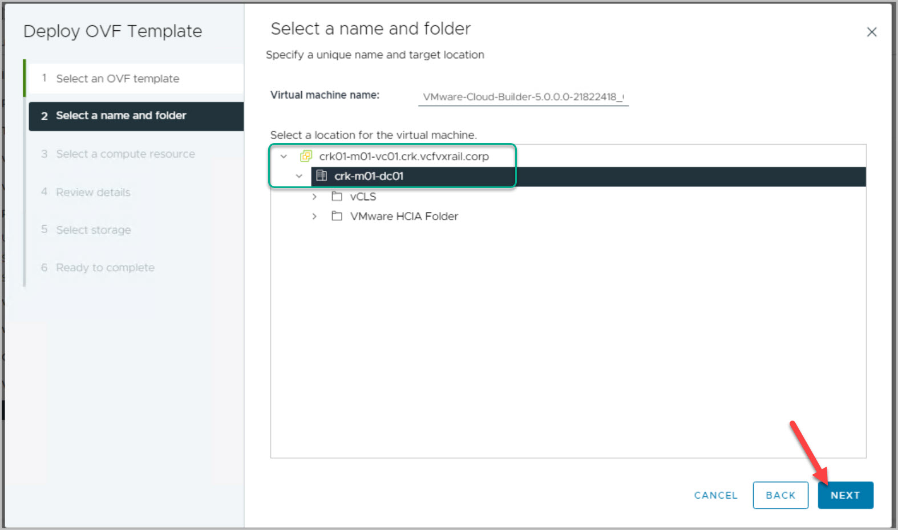The width and height of the screenshot is (898, 530).
Task: Open step 2 Select a name and folder
Action: pyautogui.click(x=121, y=116)
